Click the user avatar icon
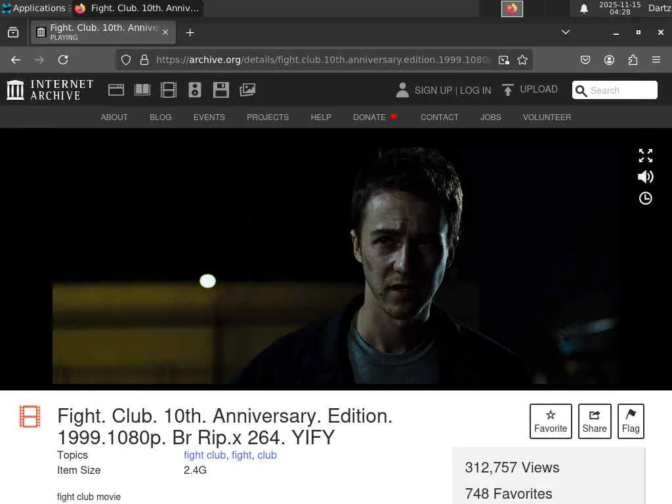The width and height of the screenshot is (672, 504). 402,90
